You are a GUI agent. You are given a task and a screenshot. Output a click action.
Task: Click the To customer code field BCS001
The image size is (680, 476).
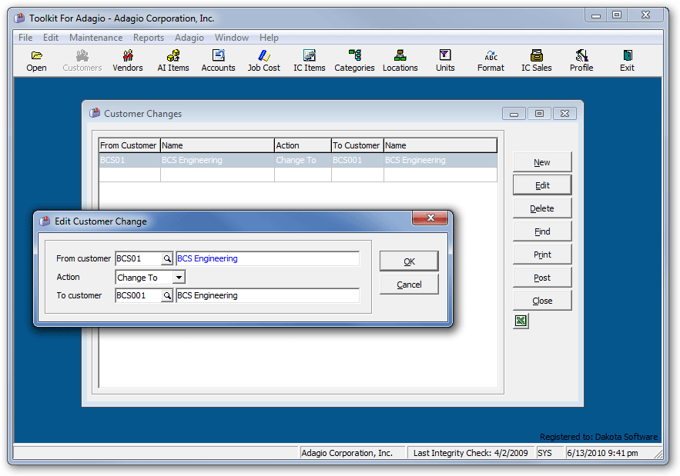pyautogui.click(x=139, y=295)
